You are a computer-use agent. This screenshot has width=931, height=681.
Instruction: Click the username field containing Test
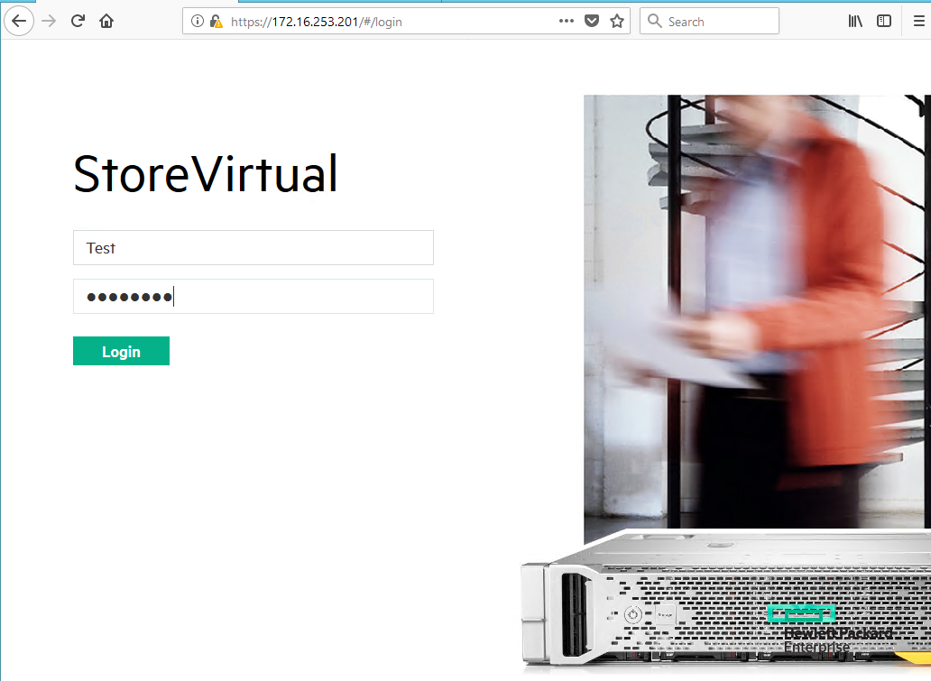(253, 247)
